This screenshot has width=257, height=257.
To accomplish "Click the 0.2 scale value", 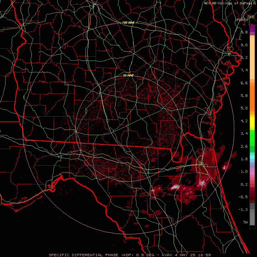I will click(x=244, y=184).
